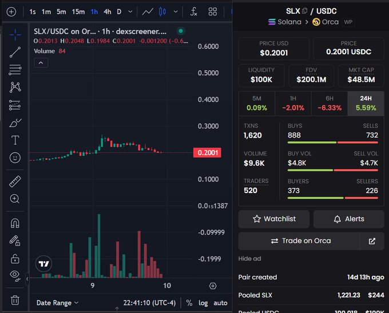Add pair to Watchlist
The image size is (389, 313).
click(x=274, y=219)
